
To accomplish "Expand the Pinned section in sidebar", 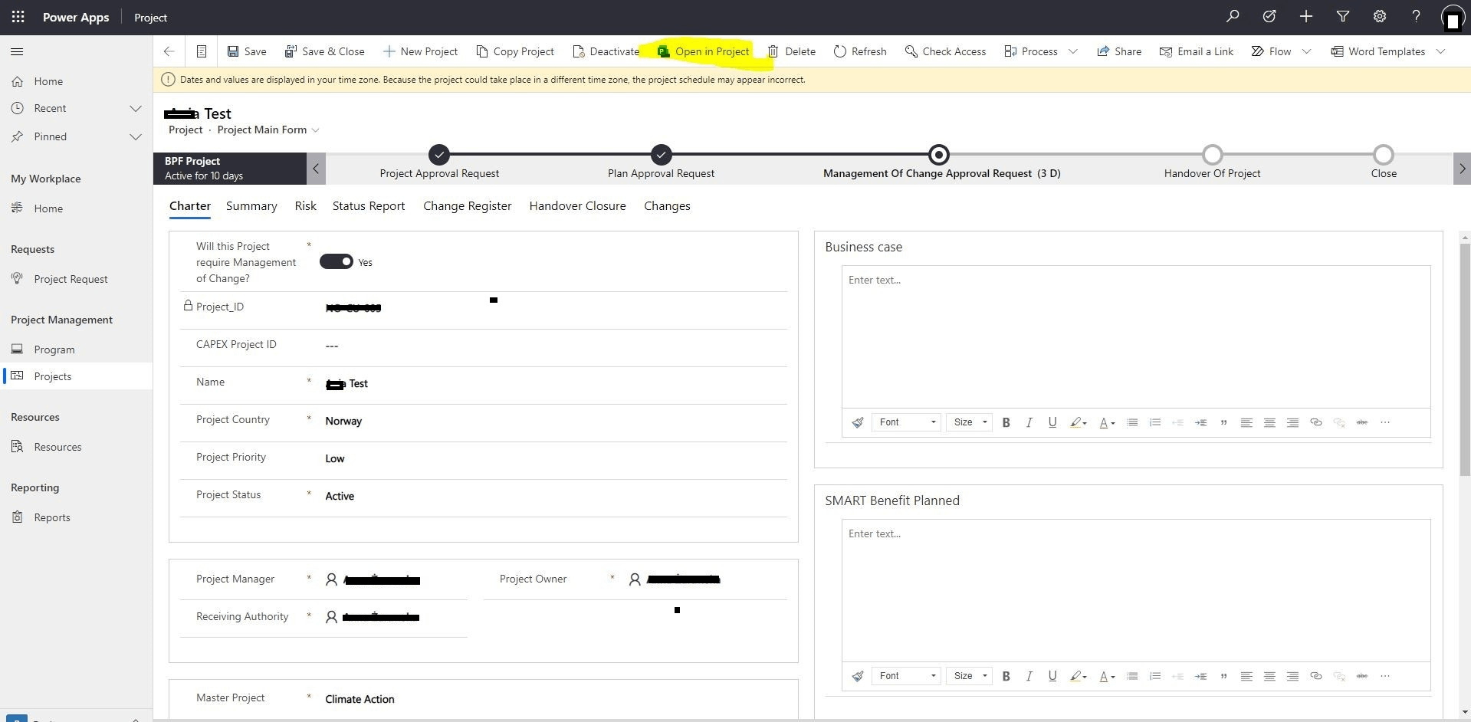I will click(136, 136).
